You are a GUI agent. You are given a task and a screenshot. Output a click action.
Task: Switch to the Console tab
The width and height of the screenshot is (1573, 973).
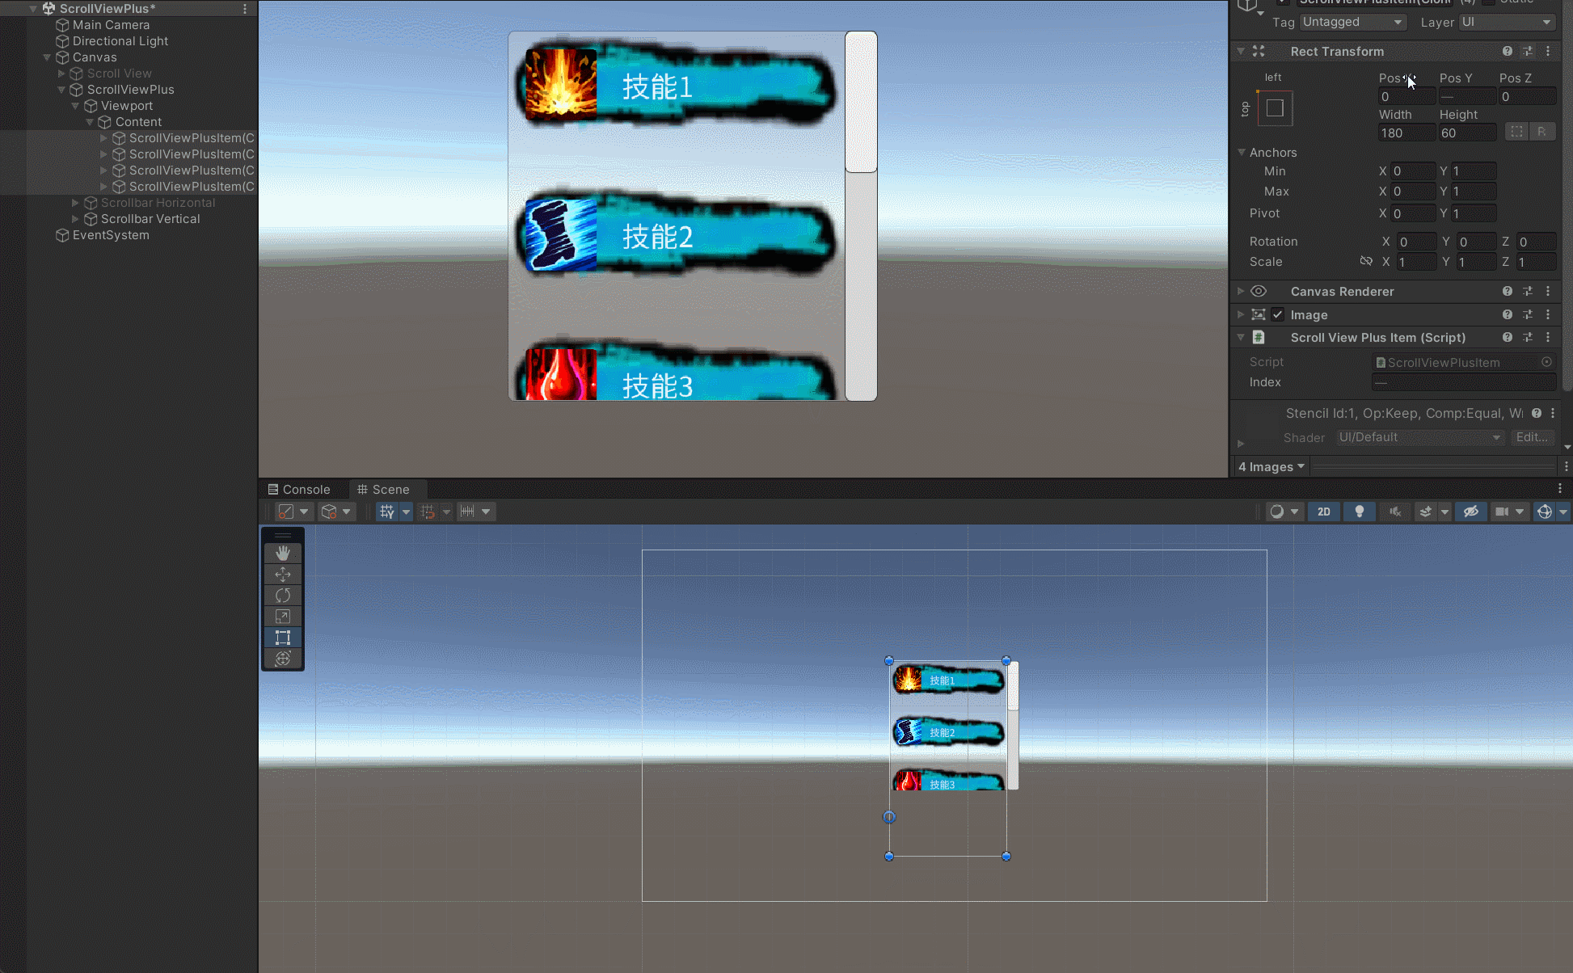click(299, 490)
